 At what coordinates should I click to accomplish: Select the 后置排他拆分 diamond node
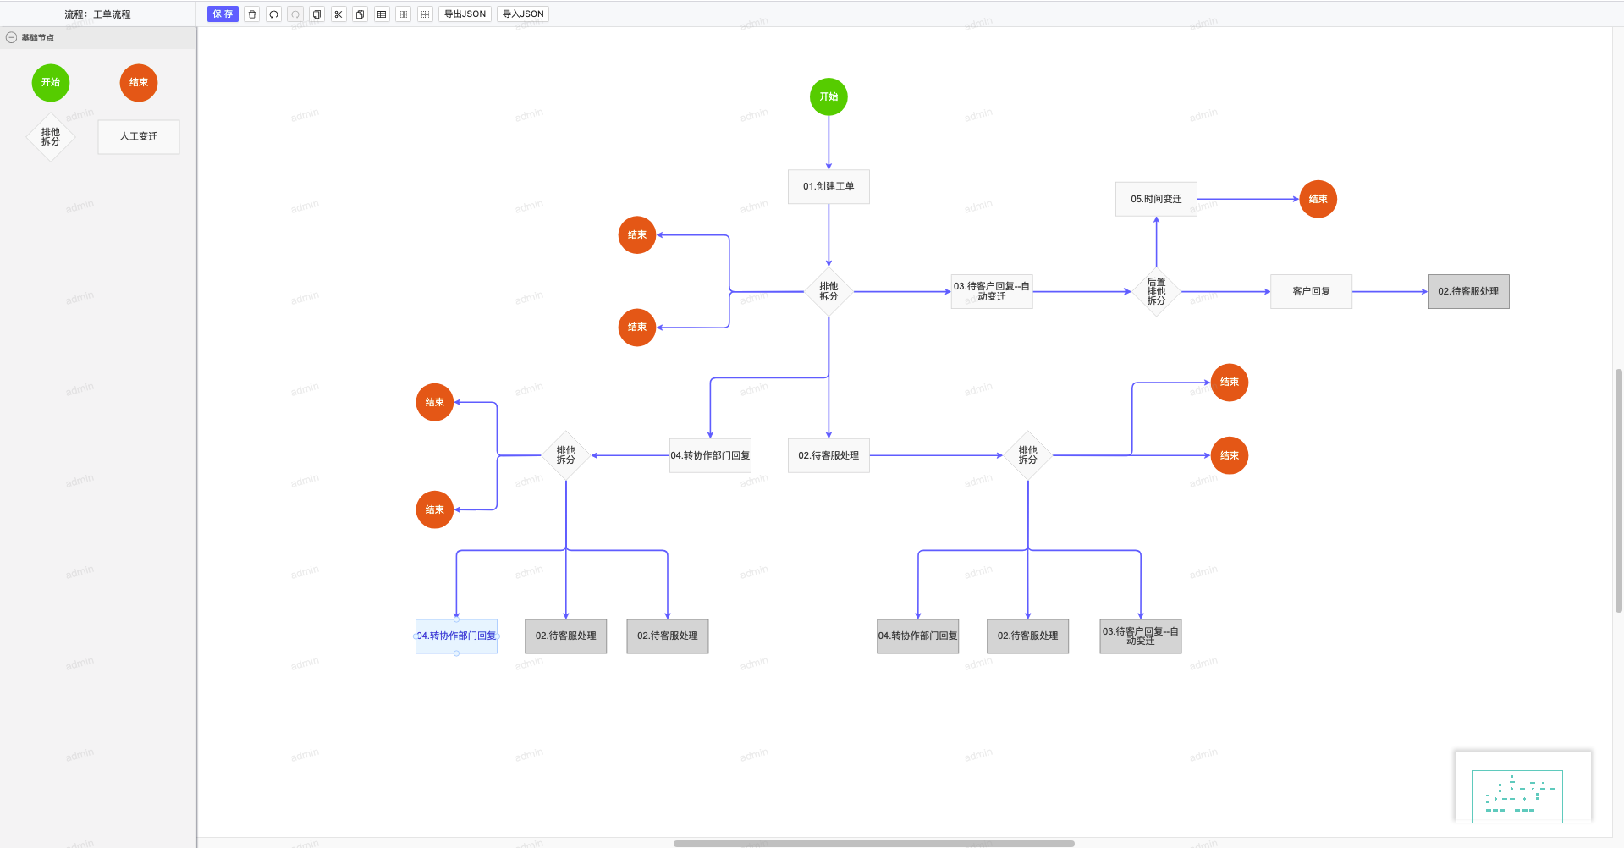1156,291
